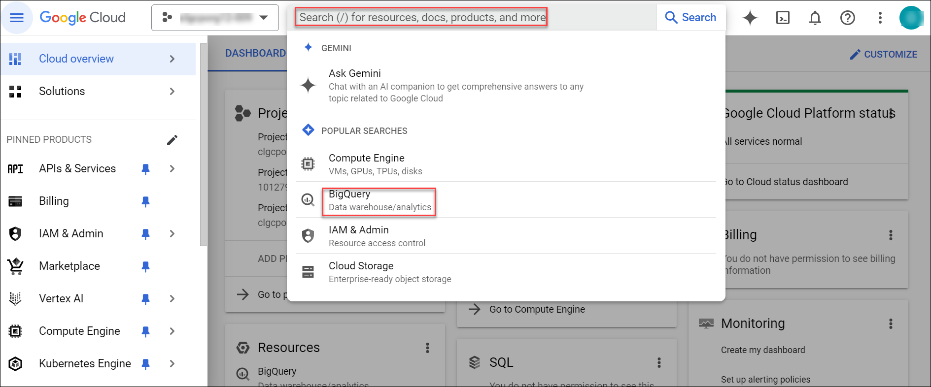Click Kubernetes Engine sidebar icon
931x387 pixels.
[x=15, y=364]
